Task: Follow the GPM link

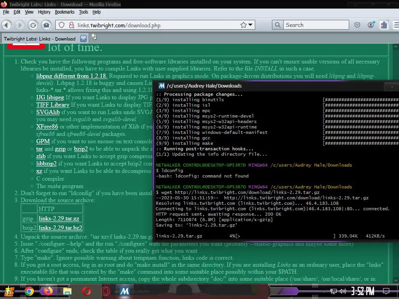Action: (x=43, y=141)
